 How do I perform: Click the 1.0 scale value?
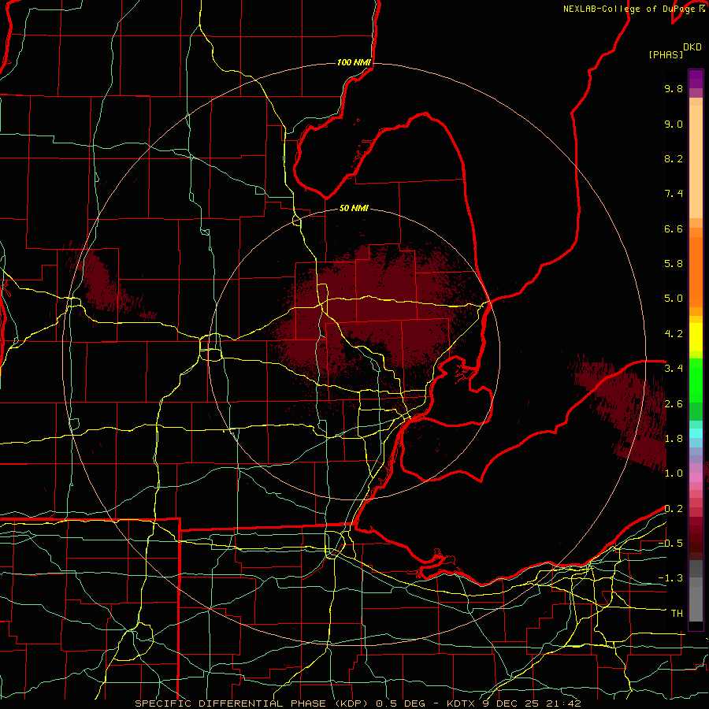[x=674, y=473]
